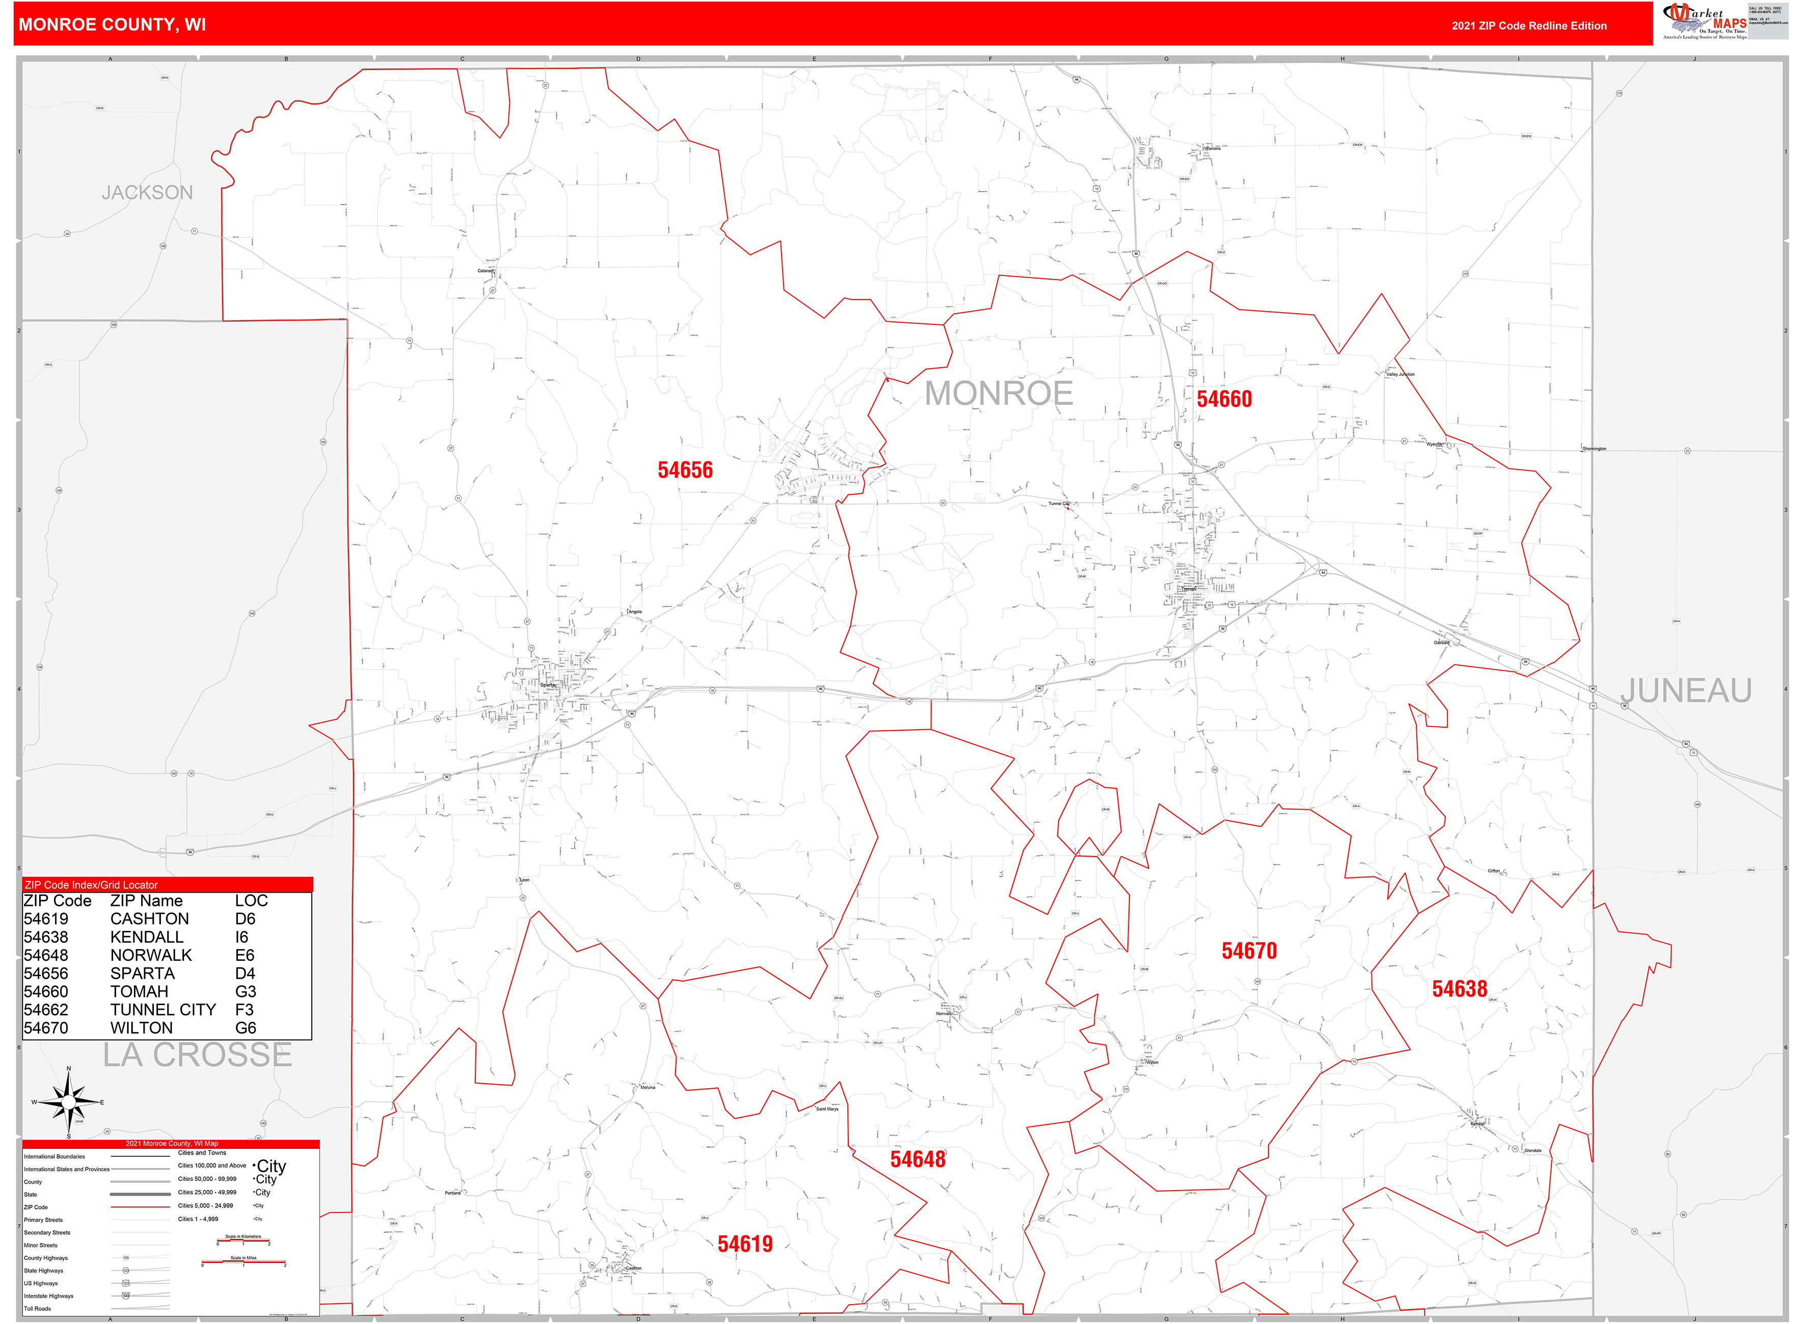The width and height of the screenshot is (1804, 1324).
Task: Click the Interstate Highways shield symbol in legend
Action: (126, 1296)
